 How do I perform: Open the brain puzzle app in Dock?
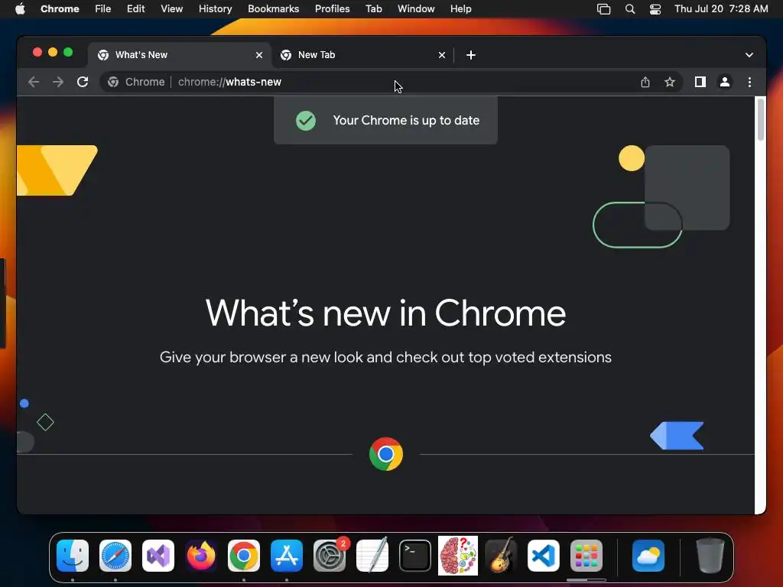pos(458,556)
